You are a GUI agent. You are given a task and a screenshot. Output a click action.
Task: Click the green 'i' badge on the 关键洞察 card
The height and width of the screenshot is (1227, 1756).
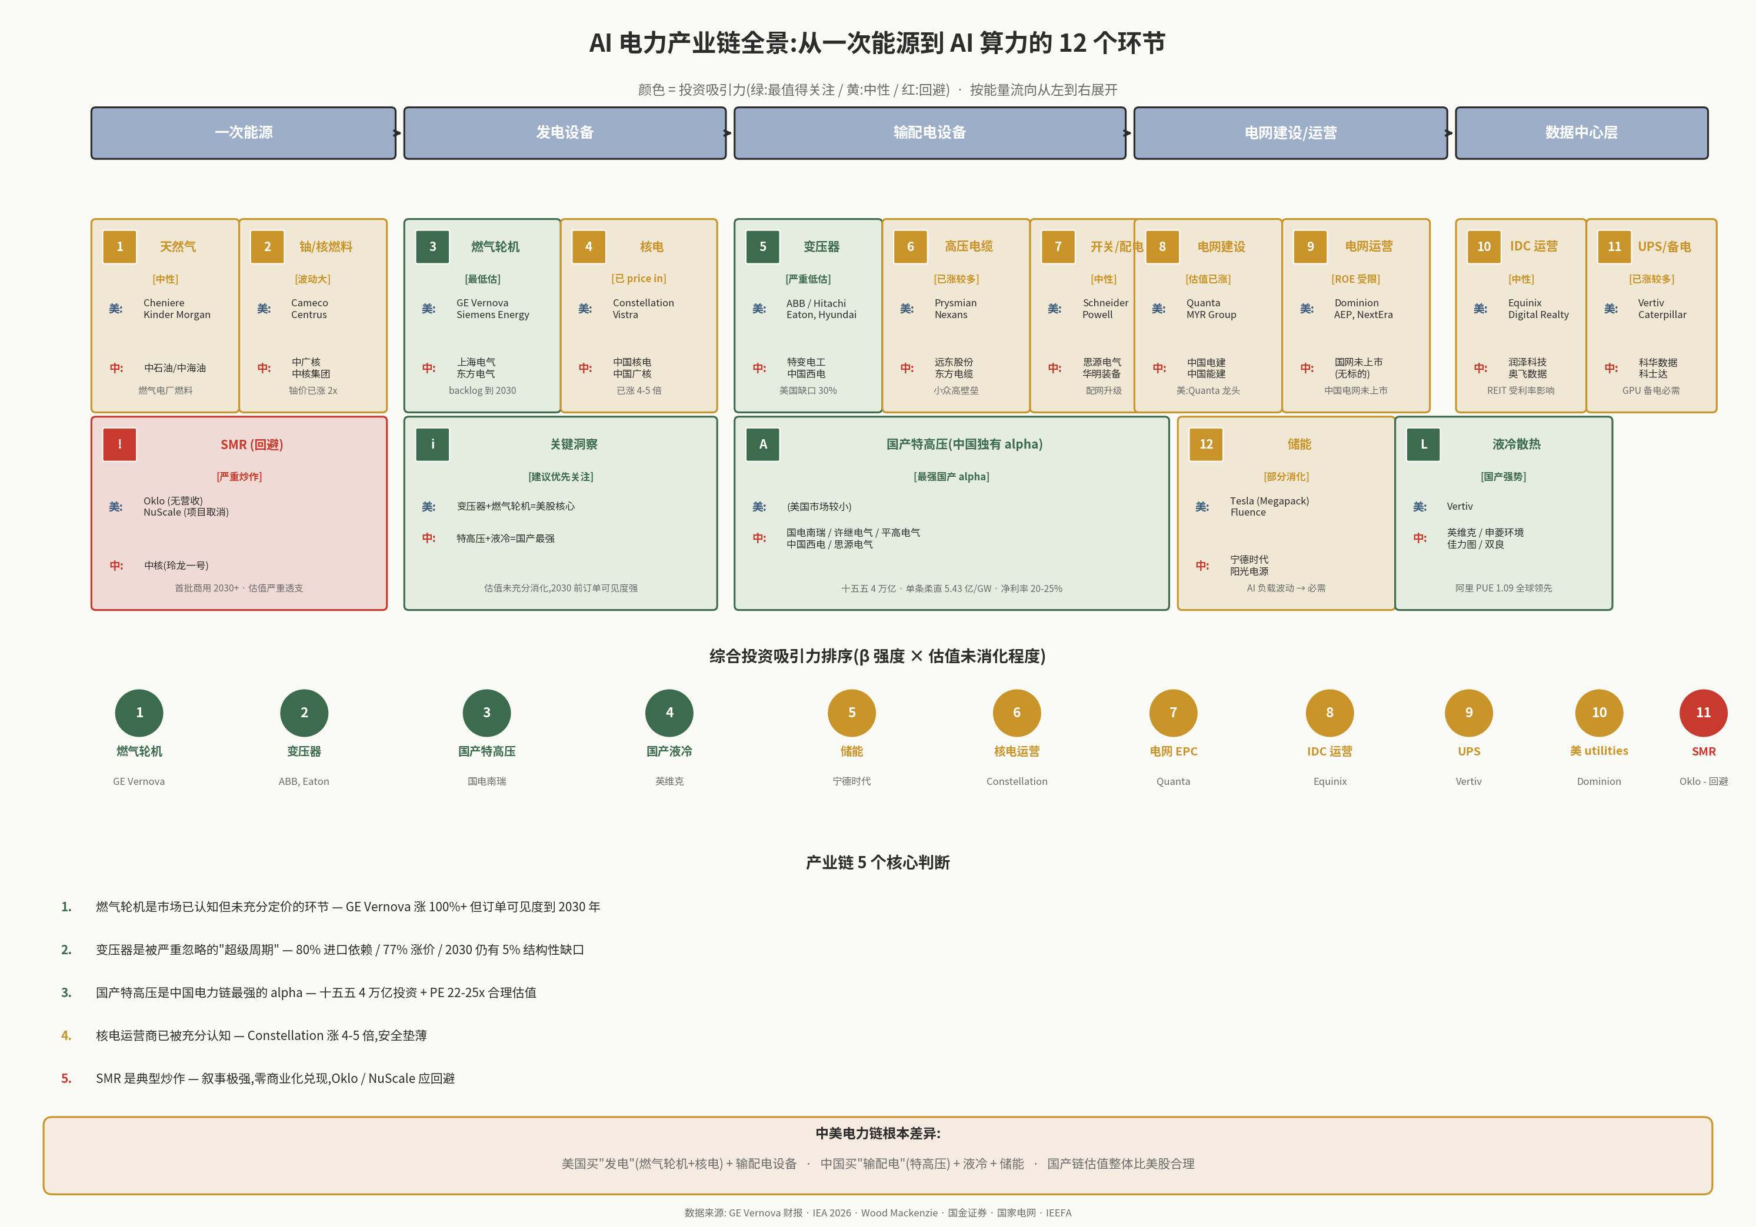433,444
